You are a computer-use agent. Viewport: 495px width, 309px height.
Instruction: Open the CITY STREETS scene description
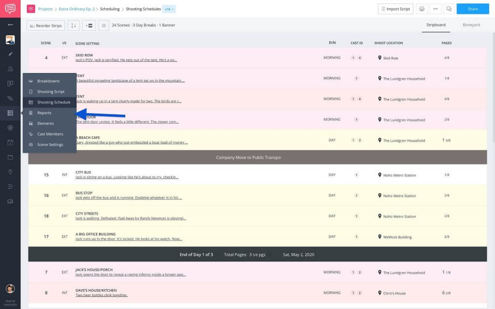[x=131, y=218]
